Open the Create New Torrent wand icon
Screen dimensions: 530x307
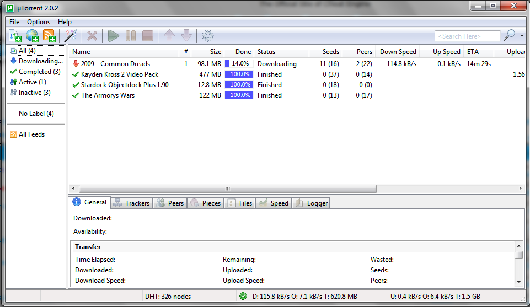tap(71, 36)
